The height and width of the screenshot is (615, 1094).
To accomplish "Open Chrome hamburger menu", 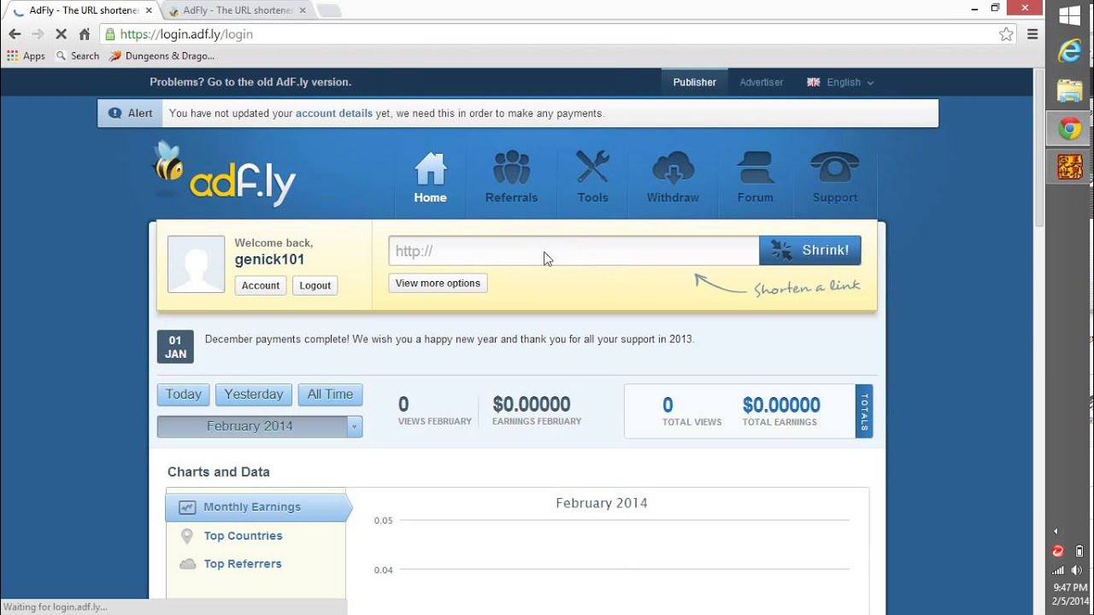I will (x=1032, y=34).
